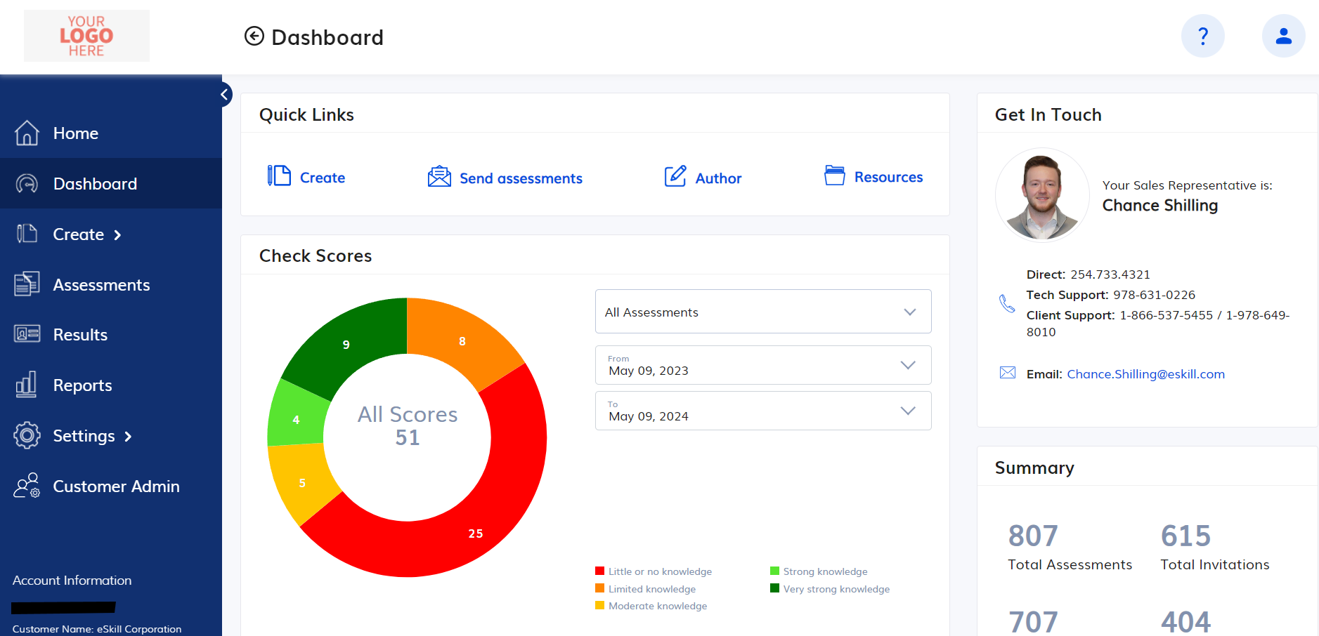The width and height of the screenshot is (1319, 636).
Task: Open Reports from the sidebar
Action: pyautogui.click(x=82, y=385)
